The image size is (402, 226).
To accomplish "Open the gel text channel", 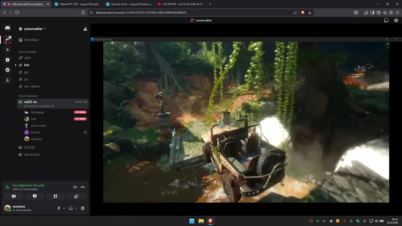I will tap(53, 72).
